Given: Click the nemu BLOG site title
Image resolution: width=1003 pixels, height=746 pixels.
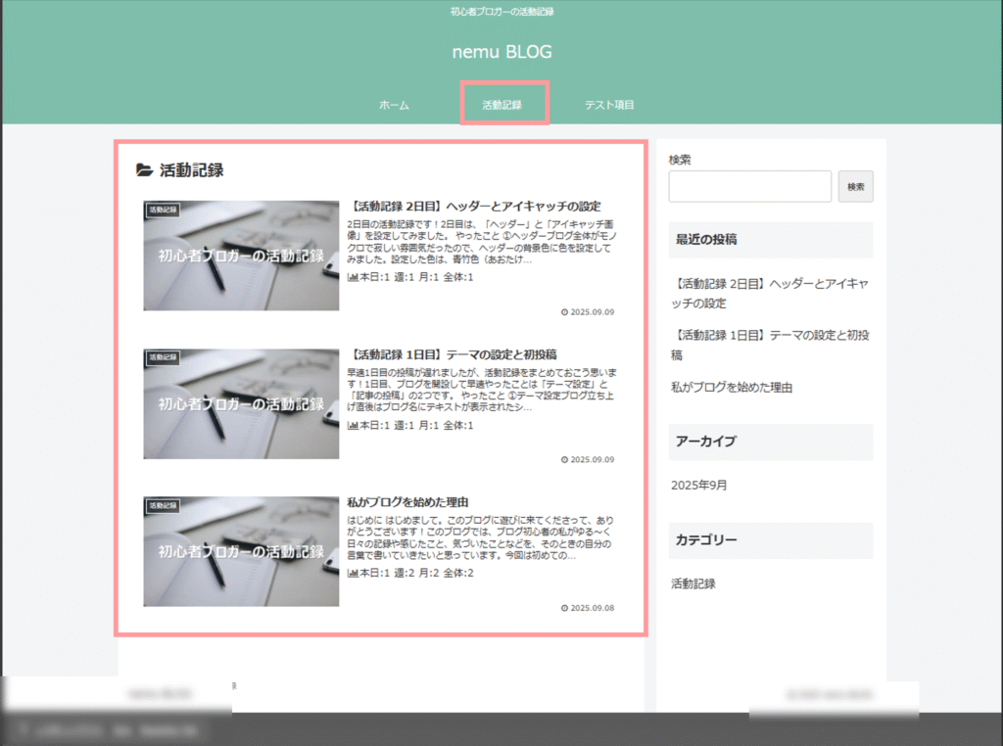Looking at the screenshot, I should (x=501, y=52).
